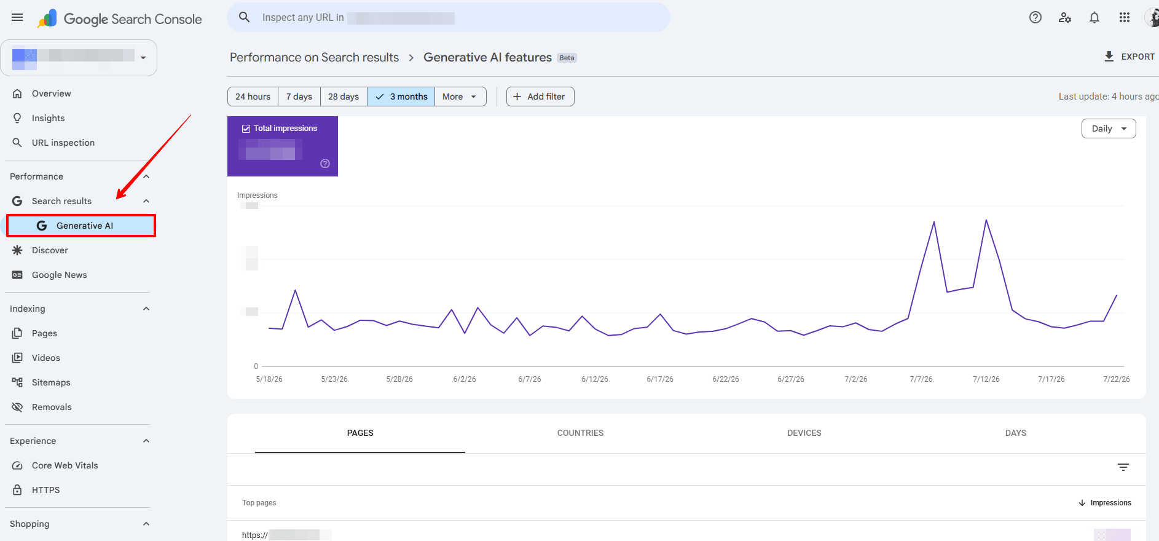The image size is (1159, 541).
Task: Click the Videos icon in sidebar
Action: click(x=17, y=358)
